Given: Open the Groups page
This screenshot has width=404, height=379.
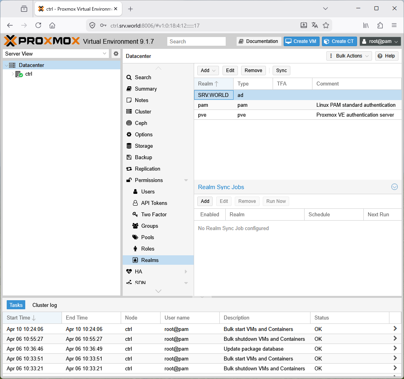Looking at the screenshot, I should click(150, 226).
